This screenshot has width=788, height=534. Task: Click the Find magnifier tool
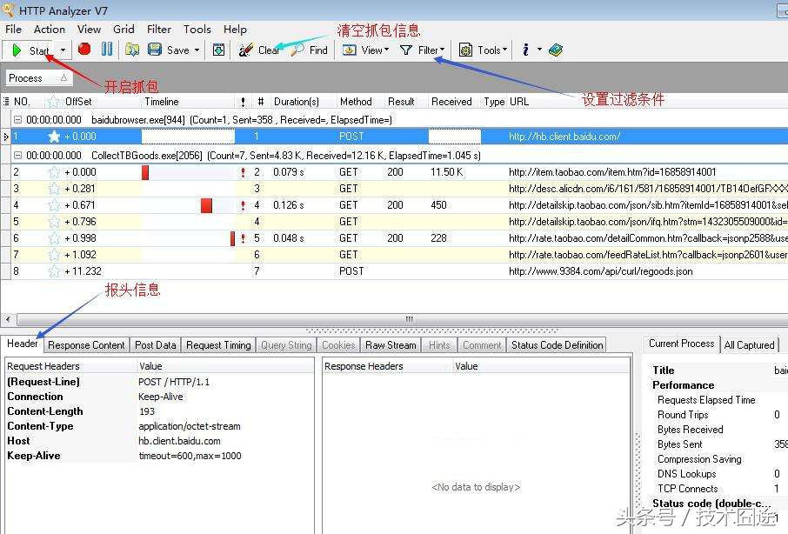(x=309, y=50)
